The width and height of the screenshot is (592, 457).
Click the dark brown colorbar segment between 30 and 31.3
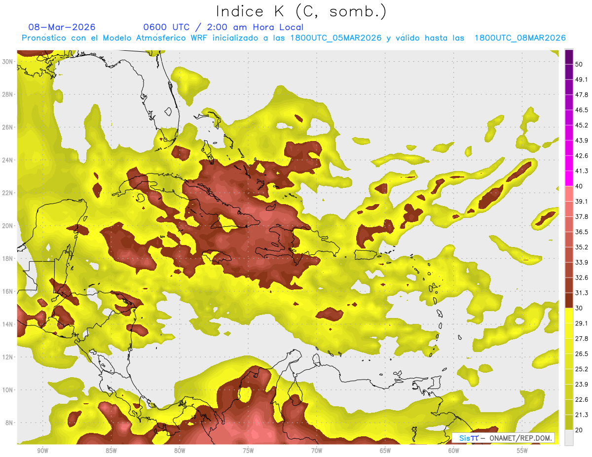[x=569, y=300]
